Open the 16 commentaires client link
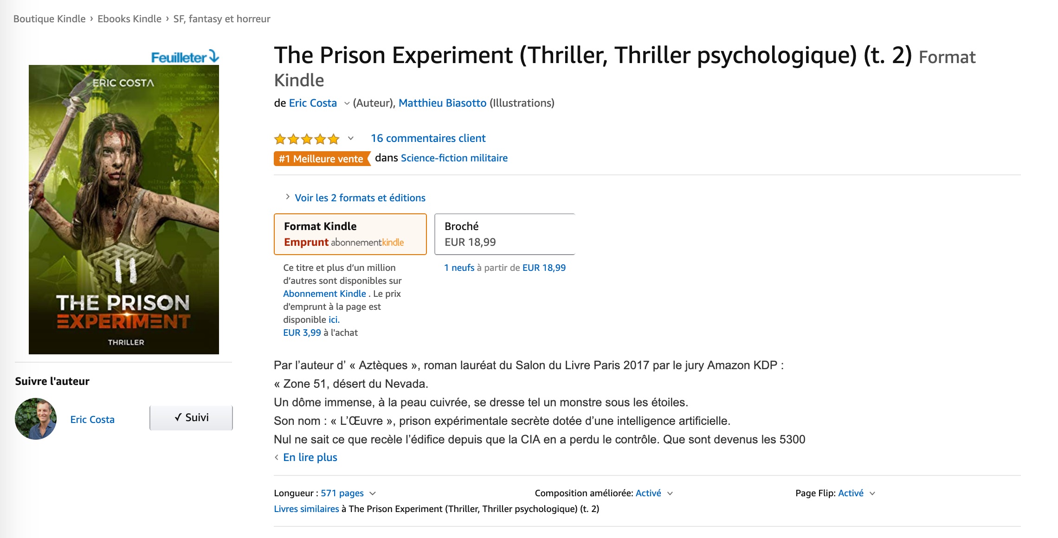1058x538 pixels. click(428, 138)
